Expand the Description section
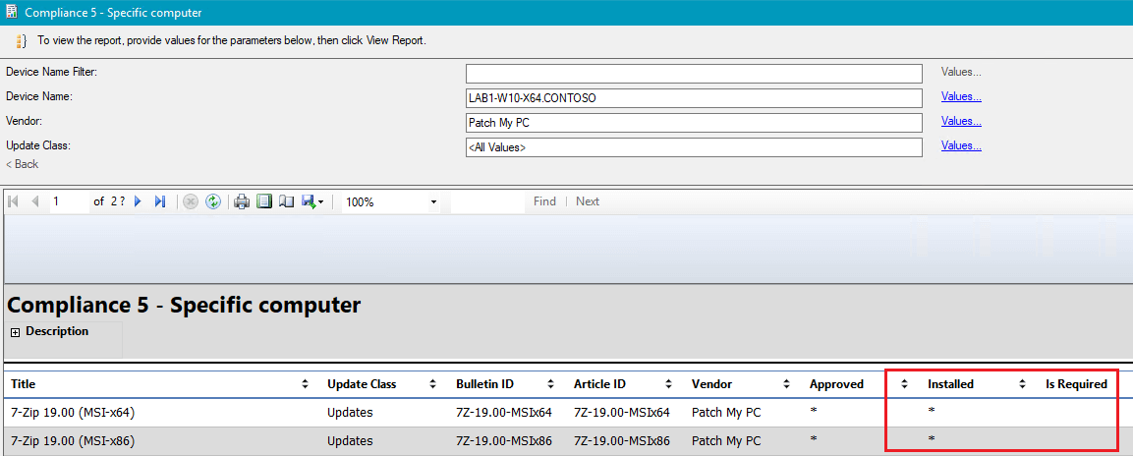Viewport: 1133px width, 456px height. (15, 332)
